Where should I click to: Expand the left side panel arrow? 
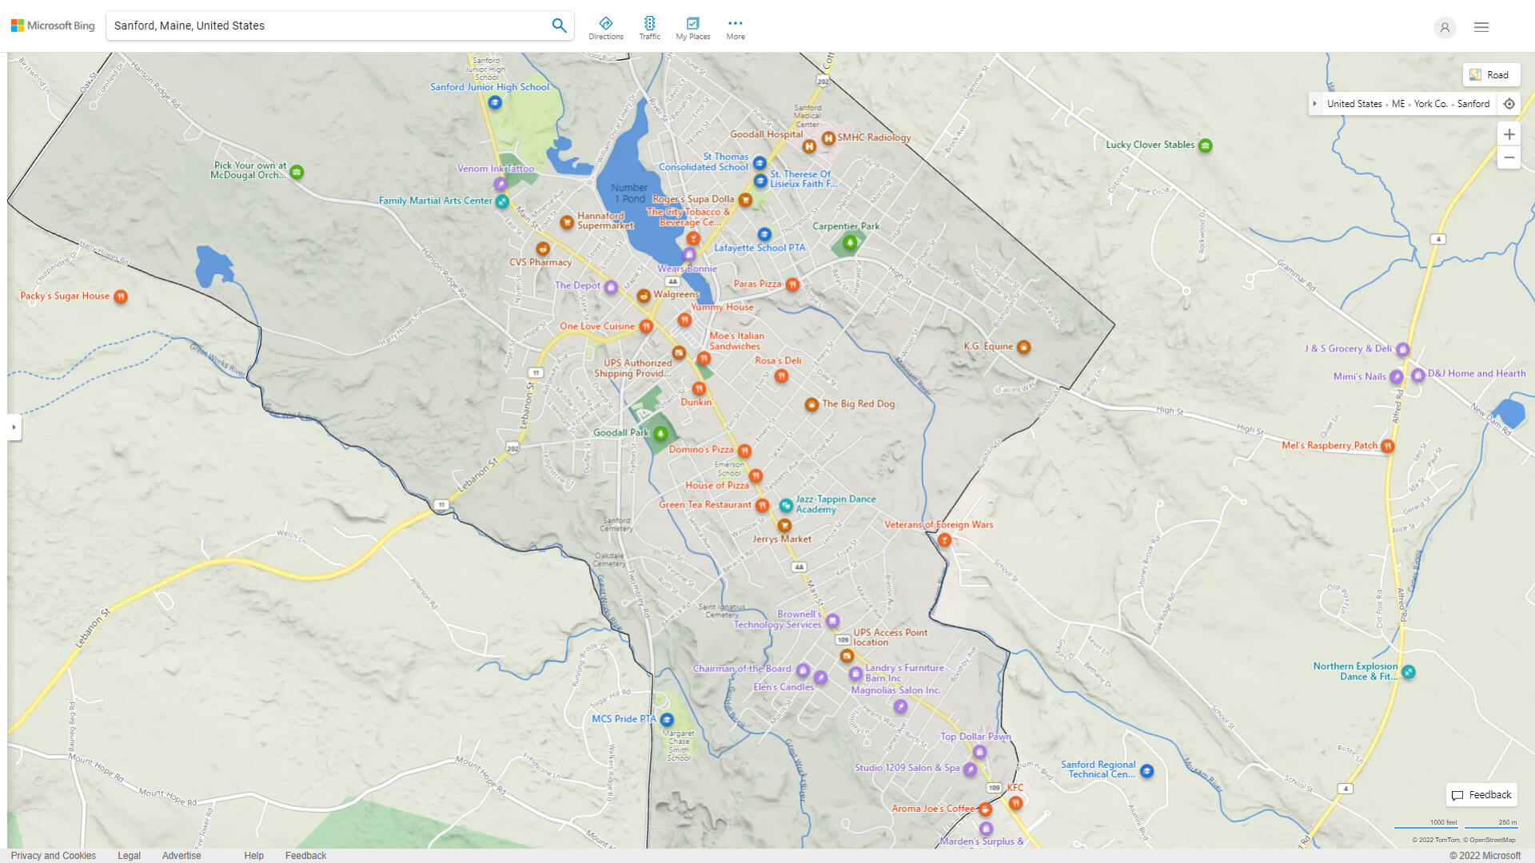tap(14, 428)
